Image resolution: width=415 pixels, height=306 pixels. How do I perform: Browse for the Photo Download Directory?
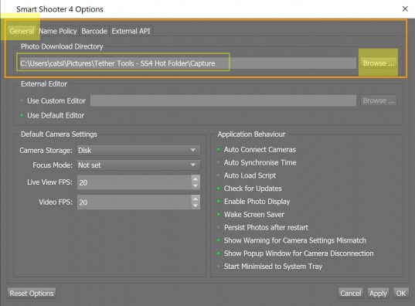tap(379, 63)
